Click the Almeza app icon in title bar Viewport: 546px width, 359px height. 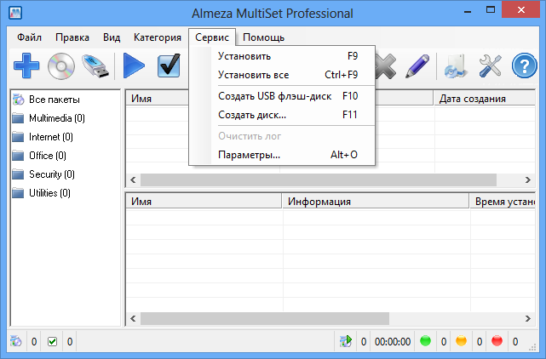[15, 13]
